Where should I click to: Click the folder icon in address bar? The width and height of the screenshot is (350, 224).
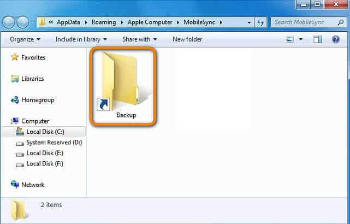tap(42, 22)
